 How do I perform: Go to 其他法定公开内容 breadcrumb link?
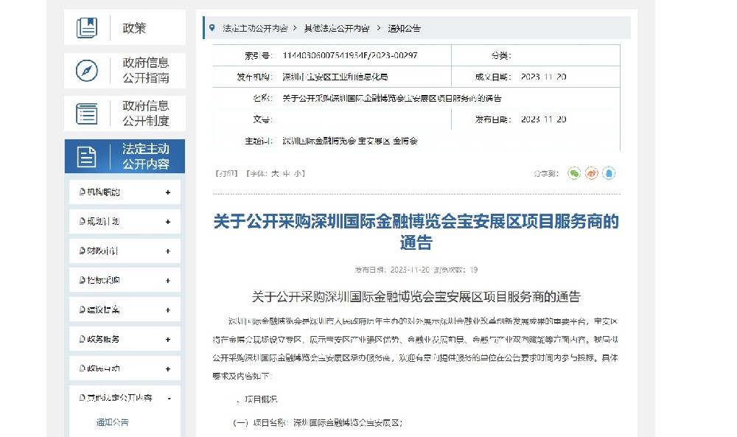pos(337,28)
